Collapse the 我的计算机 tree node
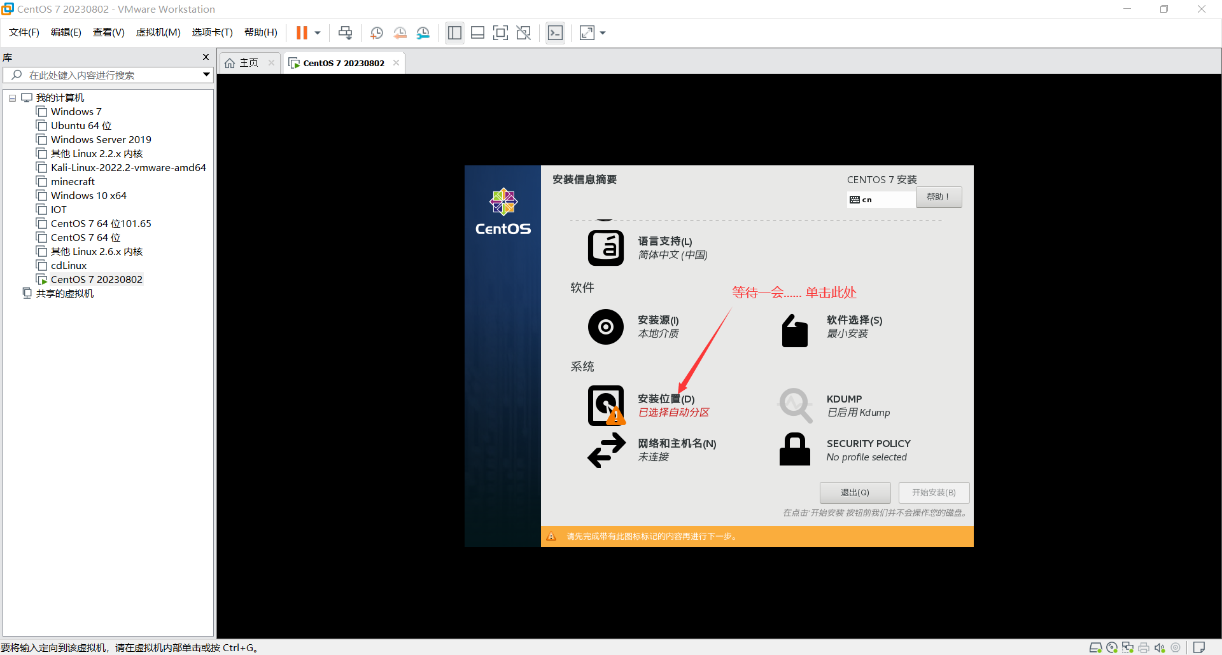The width and height of the screenshot is (1222, 655). [x=12, y=98]
